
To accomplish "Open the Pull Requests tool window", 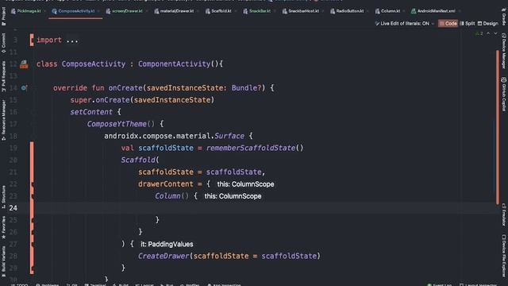I will click(x=3, y=76).
